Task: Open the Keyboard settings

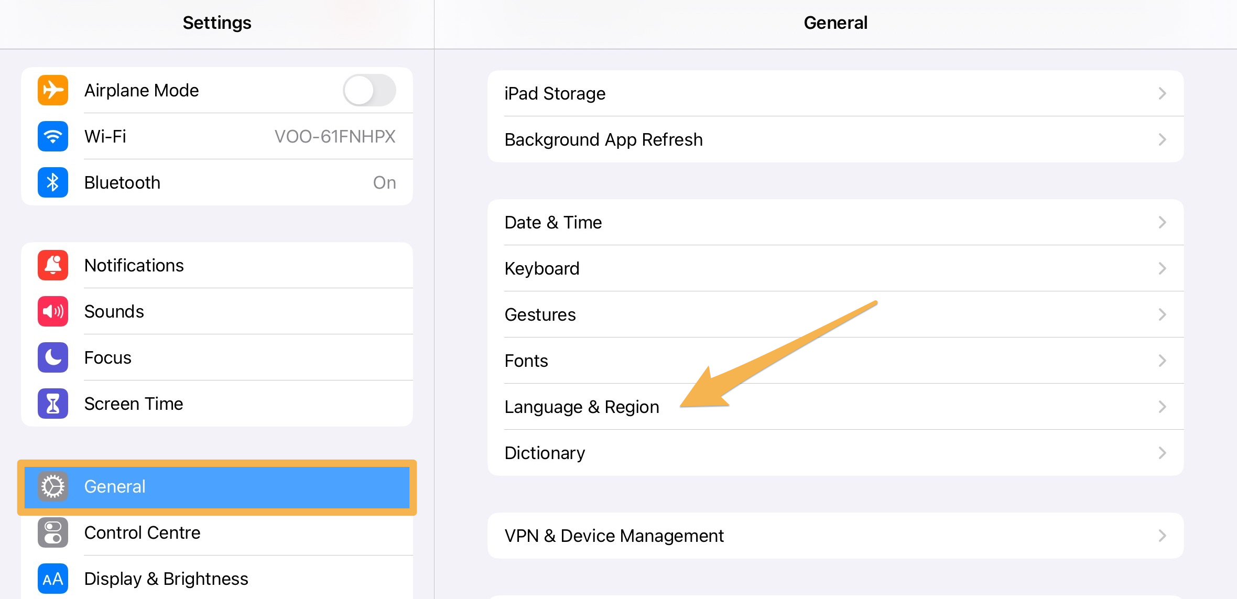Action: pyautogui.click(x=835, y=268)
